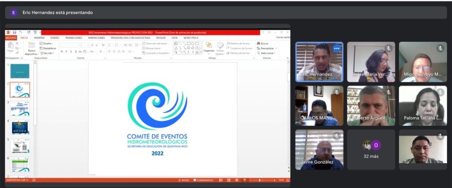Click the save icon in quick access toolbar
The image size is (452, 188).
tap(14, 32)
